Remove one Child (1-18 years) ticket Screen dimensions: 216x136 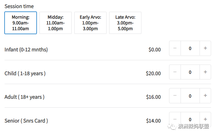click(x=175, y=72)
